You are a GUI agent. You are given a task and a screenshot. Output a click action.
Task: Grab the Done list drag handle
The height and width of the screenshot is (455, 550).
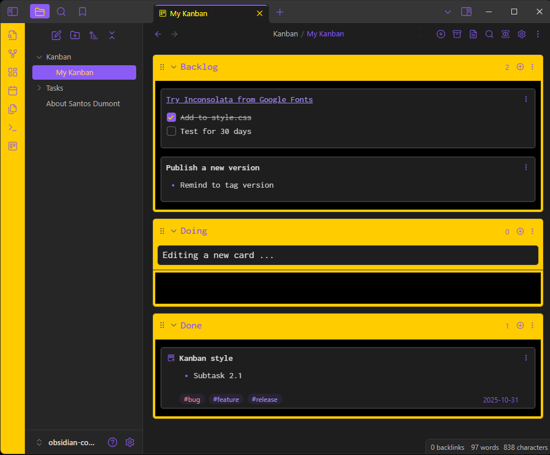[162, 325]
